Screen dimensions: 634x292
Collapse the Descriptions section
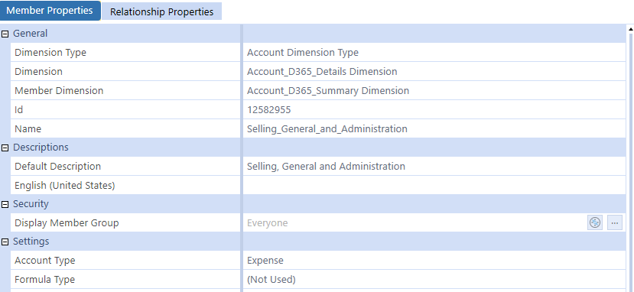click(5, 148)
